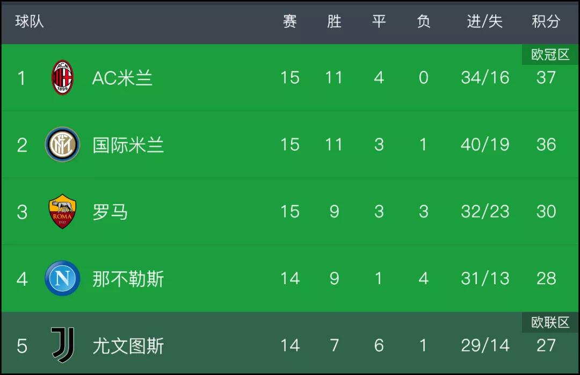Viewport: 580px width, 375px height.
Task: Sort by the 进/失 column header
Action: (484, 21)
